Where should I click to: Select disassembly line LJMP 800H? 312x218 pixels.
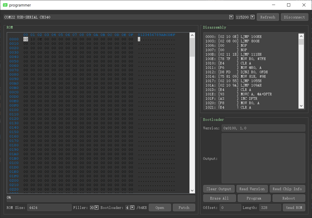(232, 41)
